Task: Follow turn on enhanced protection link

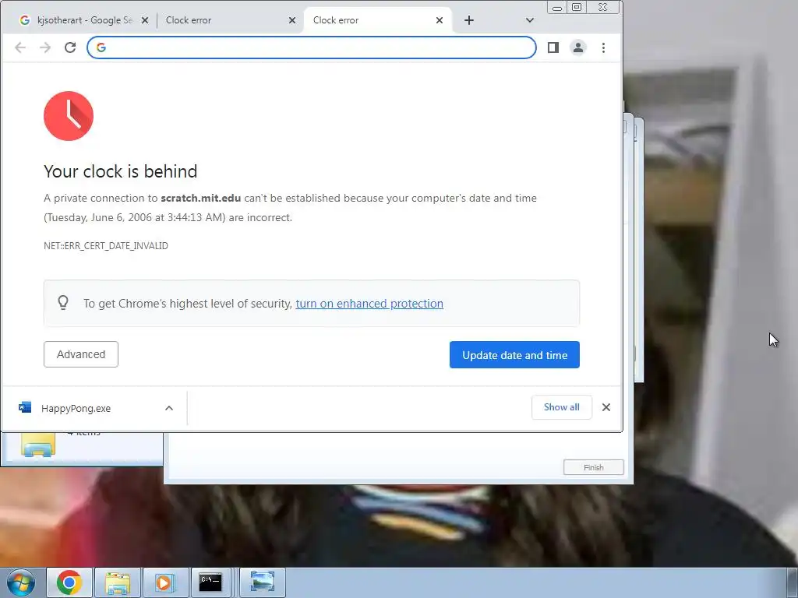Action: pos(369,304)
